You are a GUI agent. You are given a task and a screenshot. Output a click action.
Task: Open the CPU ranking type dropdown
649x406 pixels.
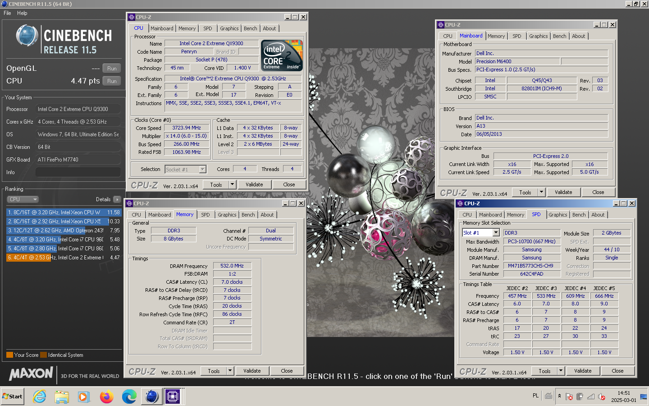[23, 199]
